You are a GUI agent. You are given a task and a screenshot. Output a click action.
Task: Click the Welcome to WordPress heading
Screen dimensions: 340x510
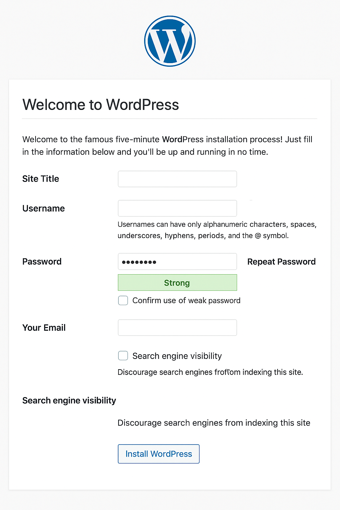(x=101, y=105)
